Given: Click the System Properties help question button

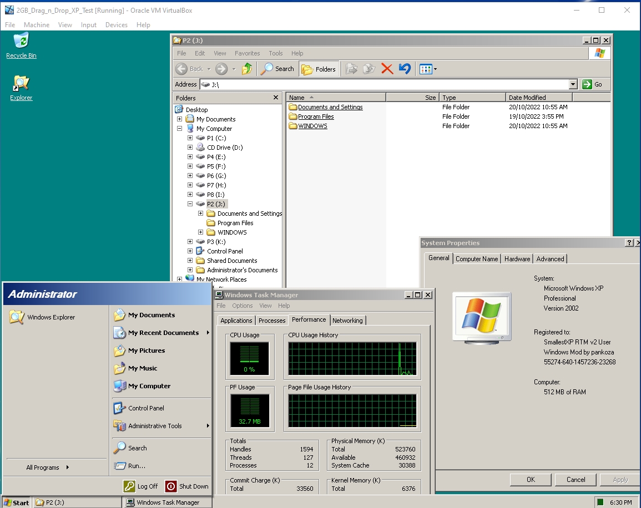Looking at the screenshot, I should coord(629,242).
